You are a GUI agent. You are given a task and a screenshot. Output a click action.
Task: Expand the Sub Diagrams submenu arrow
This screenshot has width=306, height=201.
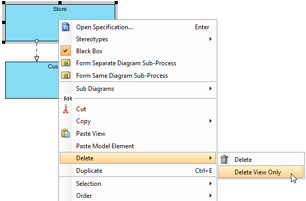[x=211, y=89]
